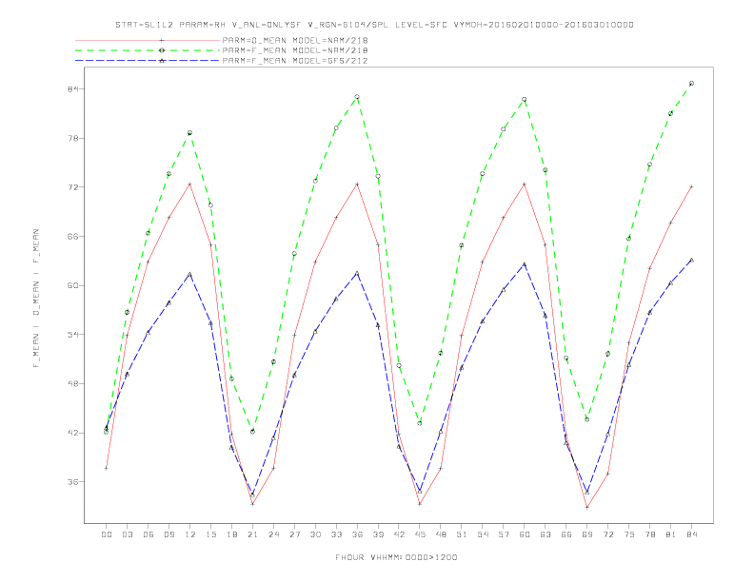Click the red solid legend line sample
754x582 pixels.
(148, 40)
